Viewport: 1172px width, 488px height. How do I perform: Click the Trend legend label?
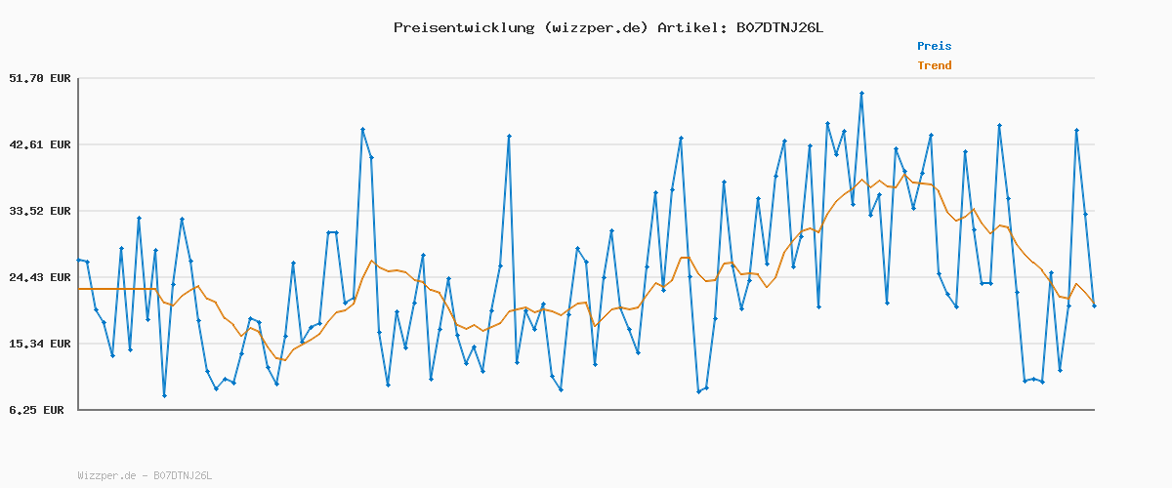934,66
